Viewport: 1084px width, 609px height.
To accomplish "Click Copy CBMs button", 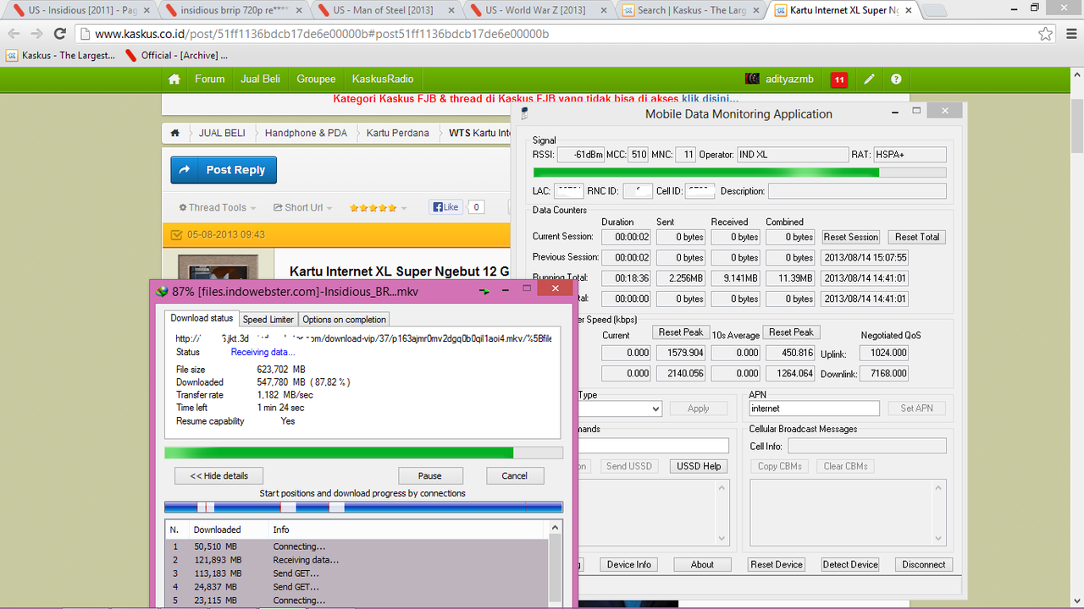I will [779, 466].
